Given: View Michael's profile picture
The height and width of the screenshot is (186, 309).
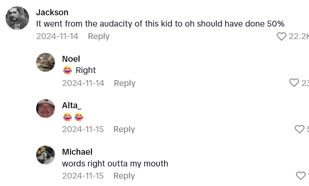Looking at the screenshot, I should coord(45,155).
